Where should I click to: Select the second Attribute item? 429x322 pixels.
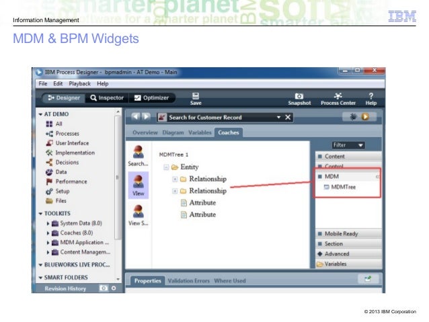(198, 214)
